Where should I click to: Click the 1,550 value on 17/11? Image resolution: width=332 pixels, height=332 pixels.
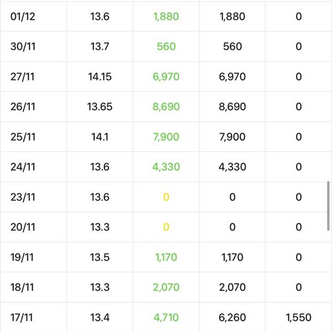point(298,318)
